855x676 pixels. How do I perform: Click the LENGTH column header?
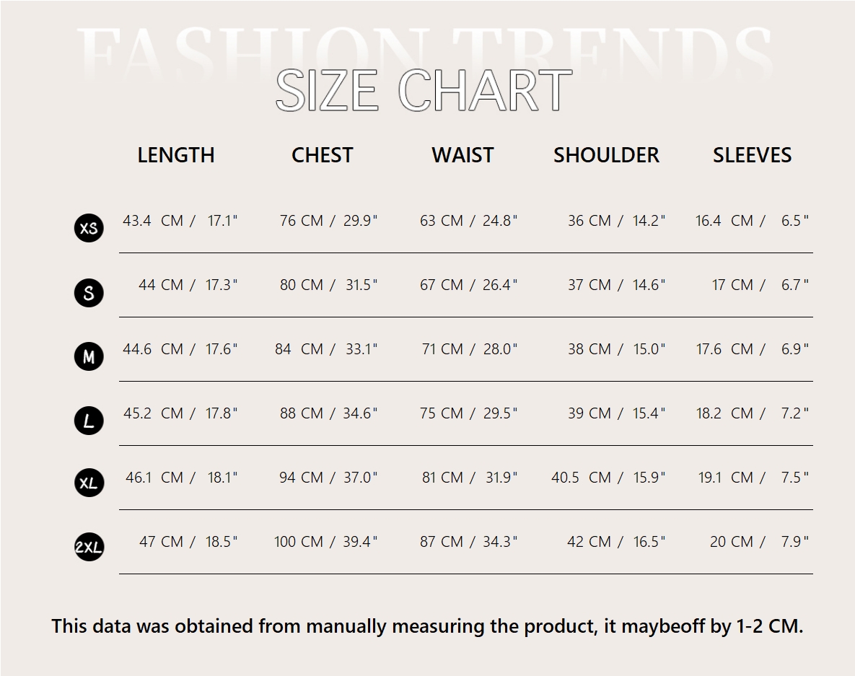pyautogui.click(x=176, y=155)
